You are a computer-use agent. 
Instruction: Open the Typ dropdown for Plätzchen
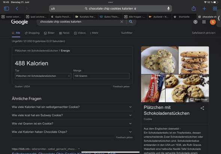pyautogui.click(x=43, y=76)
